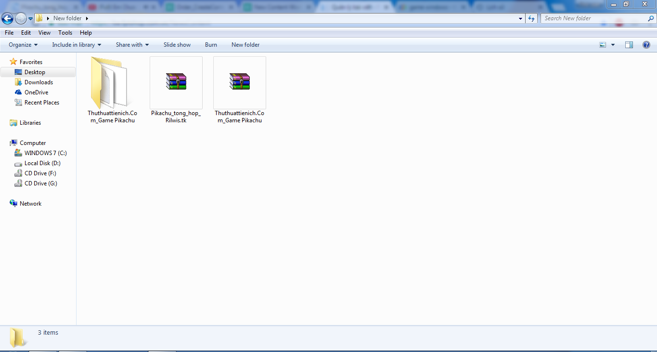Toggle the preview pane
657x352 pixels.
(629, 45)
